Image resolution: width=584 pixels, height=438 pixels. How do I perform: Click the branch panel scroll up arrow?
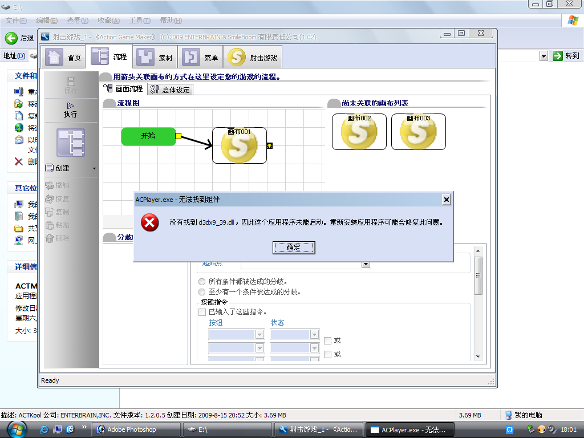click(478, 251)
